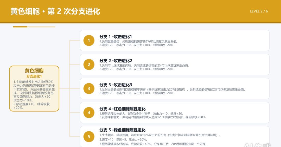Open the 分支 1 ·攻击进化1 heading
The image size is (281, 147).
[116, 37]
